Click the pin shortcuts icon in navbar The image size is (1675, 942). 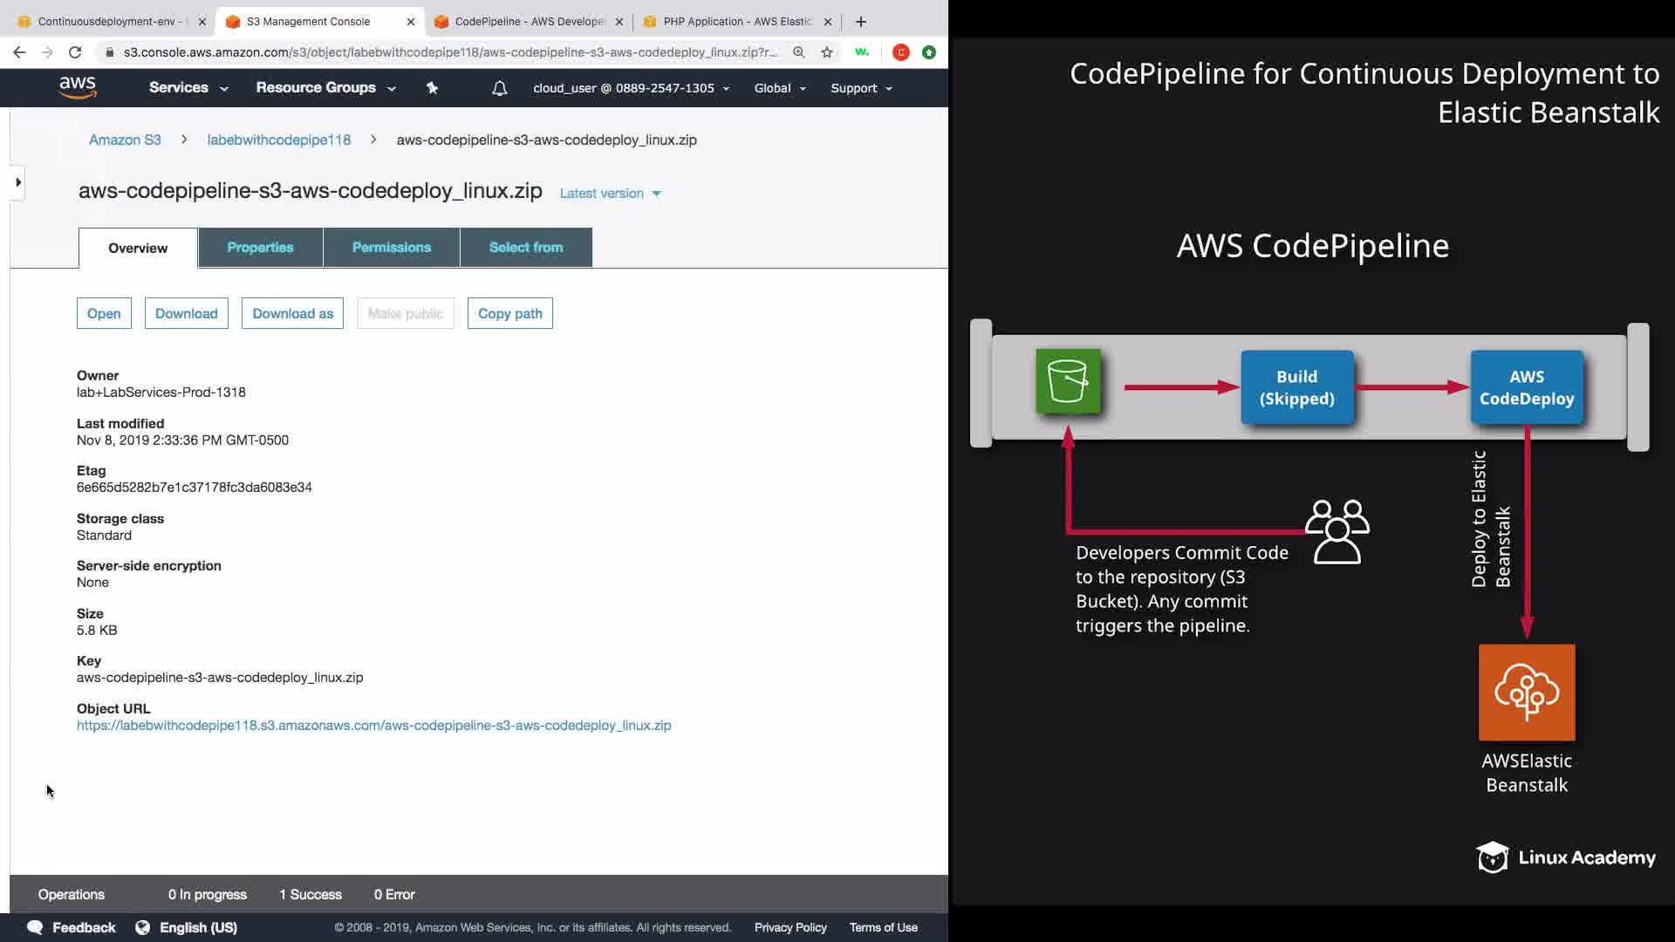tap(432, 88)
